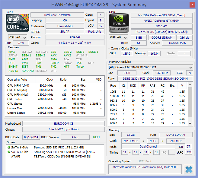Click the DDR3-2132 module type field
This screenshot has width=198, height=178.
pyautogui.click(x=155, y=78)
